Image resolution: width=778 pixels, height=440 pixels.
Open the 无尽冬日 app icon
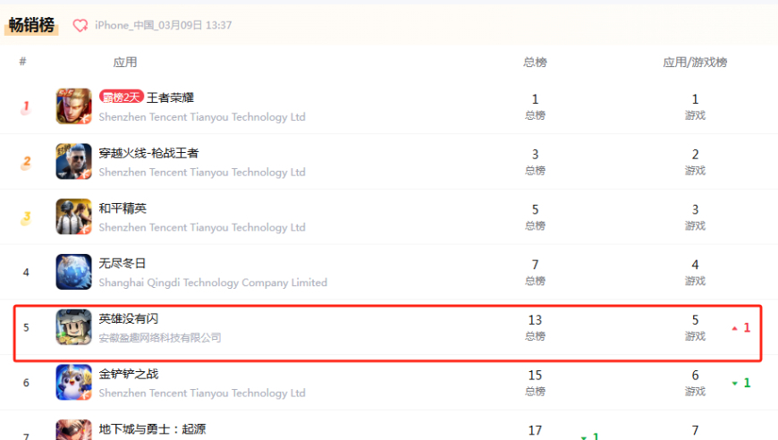tap(73, 271)
